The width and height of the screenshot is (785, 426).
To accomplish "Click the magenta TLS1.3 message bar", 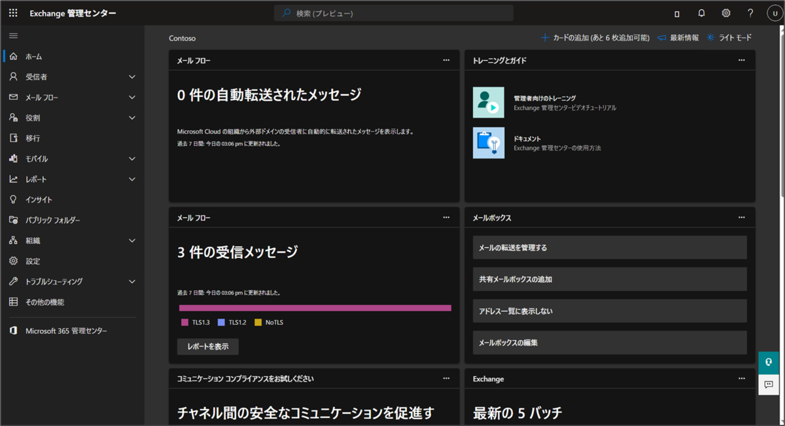I will pos(315,308).
